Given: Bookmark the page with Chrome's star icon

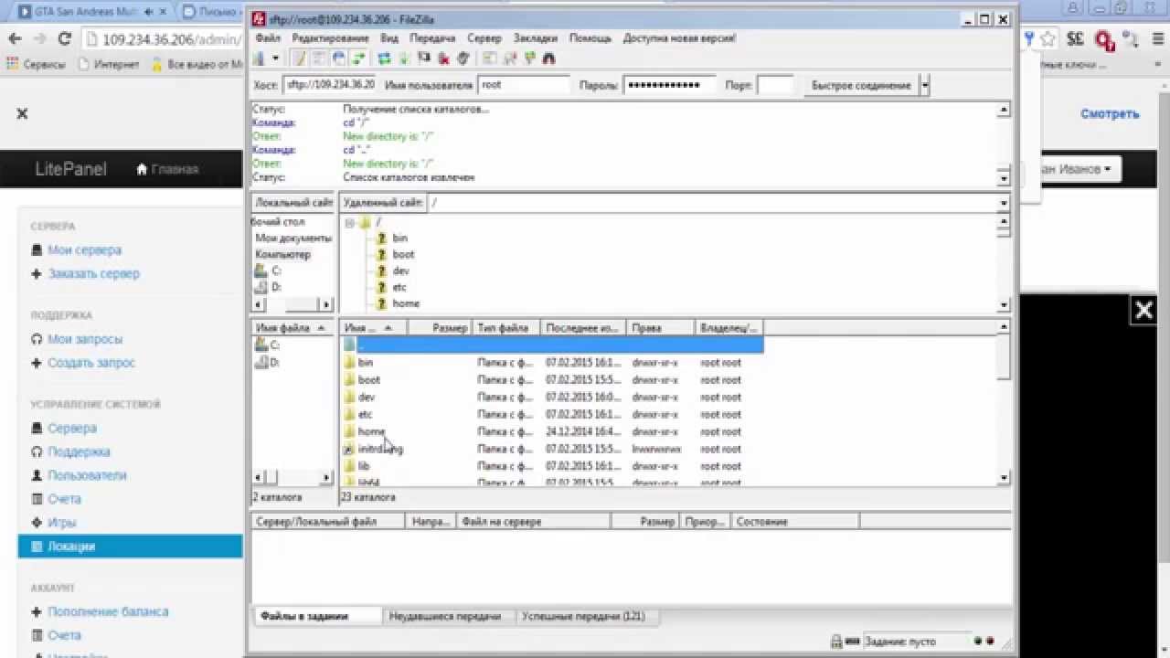Looking at the screenshot, I should (1048, 38).
